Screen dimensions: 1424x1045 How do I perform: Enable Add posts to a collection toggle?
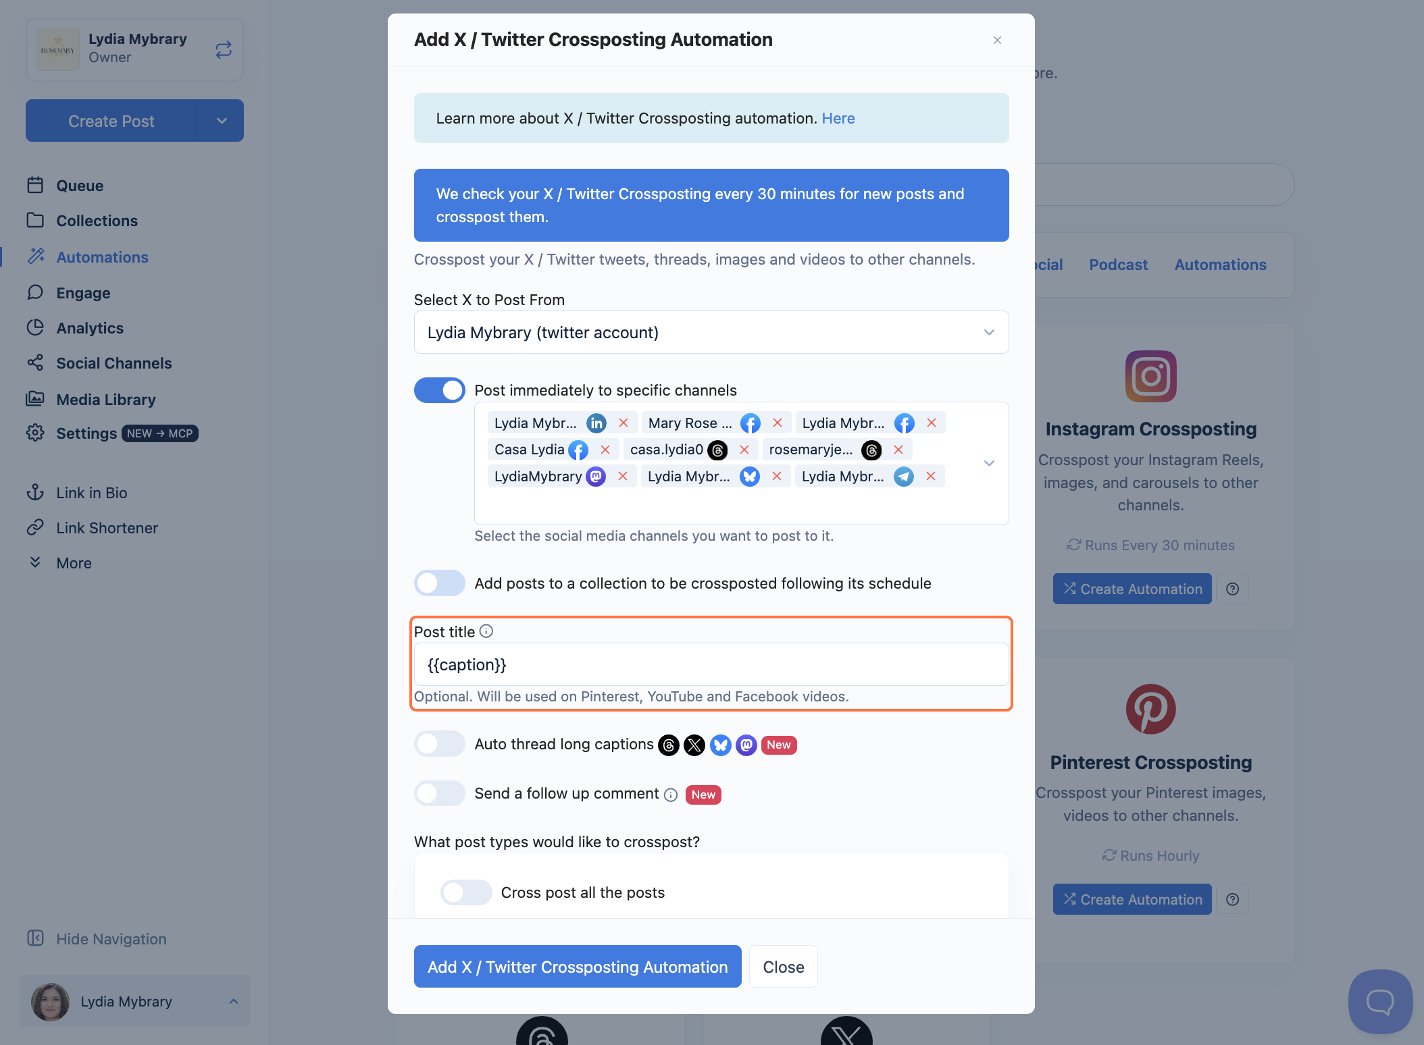[x=440, y=583]
